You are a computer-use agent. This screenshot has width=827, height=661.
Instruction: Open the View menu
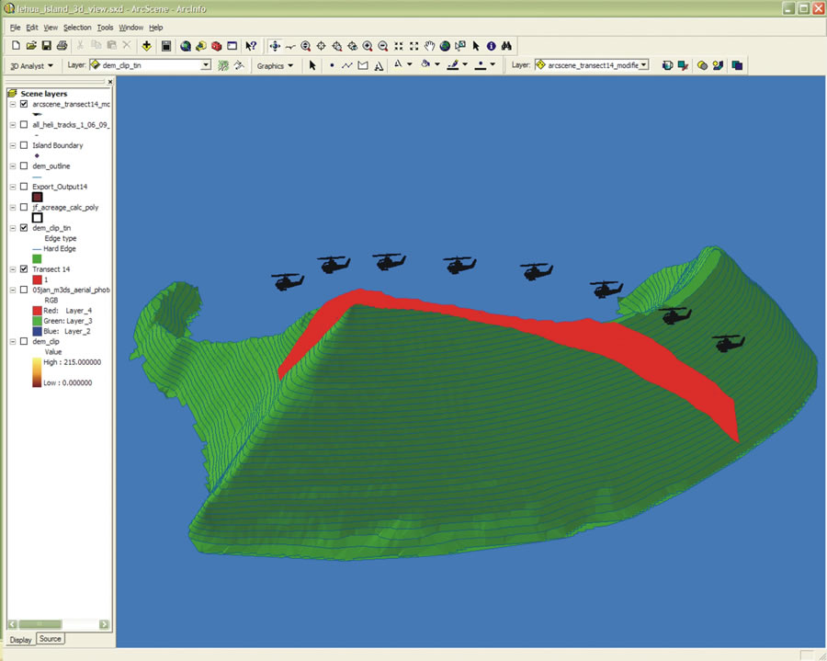click(x=51, y=28)
